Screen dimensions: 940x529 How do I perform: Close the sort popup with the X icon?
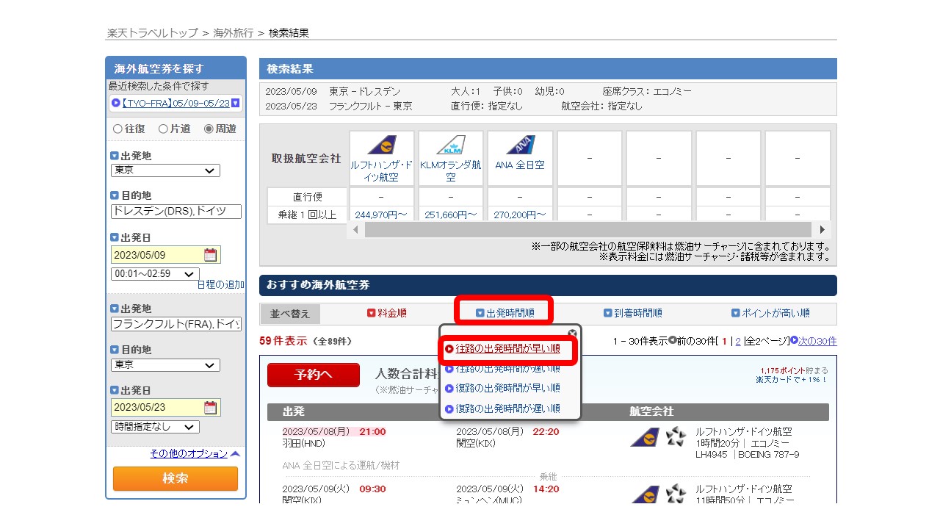[x=573, y=333]
